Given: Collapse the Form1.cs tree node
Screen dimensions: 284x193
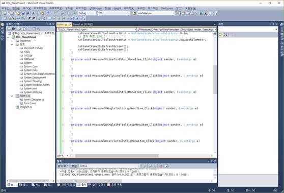Looking at the screenshot, I should (x=12, y=96).
